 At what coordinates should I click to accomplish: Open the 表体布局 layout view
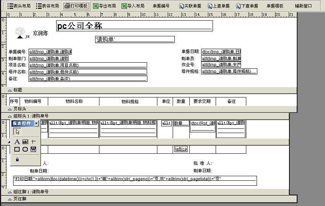point(47,6)
